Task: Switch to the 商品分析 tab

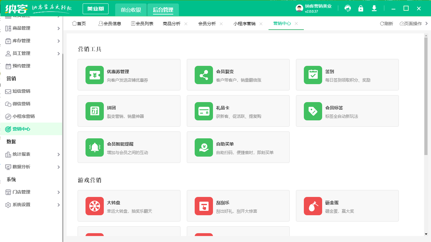Action: (x=172, y=23)
